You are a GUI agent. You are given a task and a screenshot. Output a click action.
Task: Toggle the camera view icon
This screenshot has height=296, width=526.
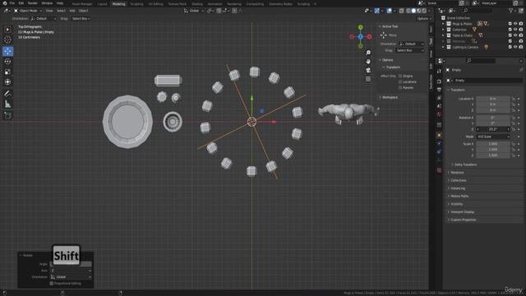coord(368,70)
